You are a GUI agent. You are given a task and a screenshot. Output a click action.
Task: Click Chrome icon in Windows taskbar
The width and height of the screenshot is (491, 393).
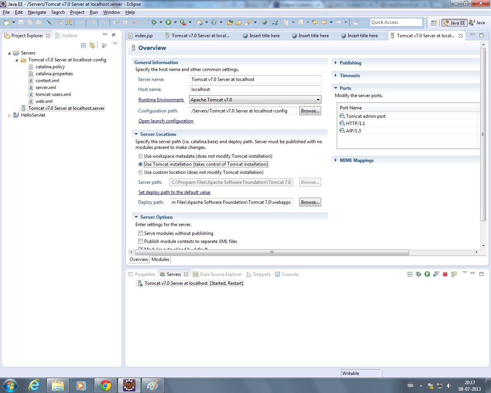point(105,385)
